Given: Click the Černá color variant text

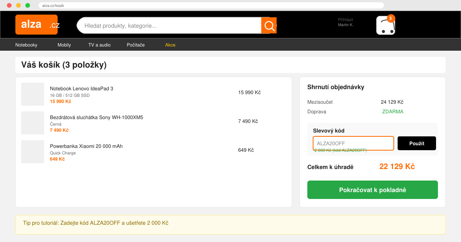Looking at the screenshot, I should pos(56,124).
